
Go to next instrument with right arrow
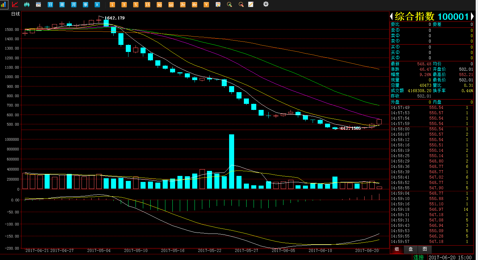(472, 16)
